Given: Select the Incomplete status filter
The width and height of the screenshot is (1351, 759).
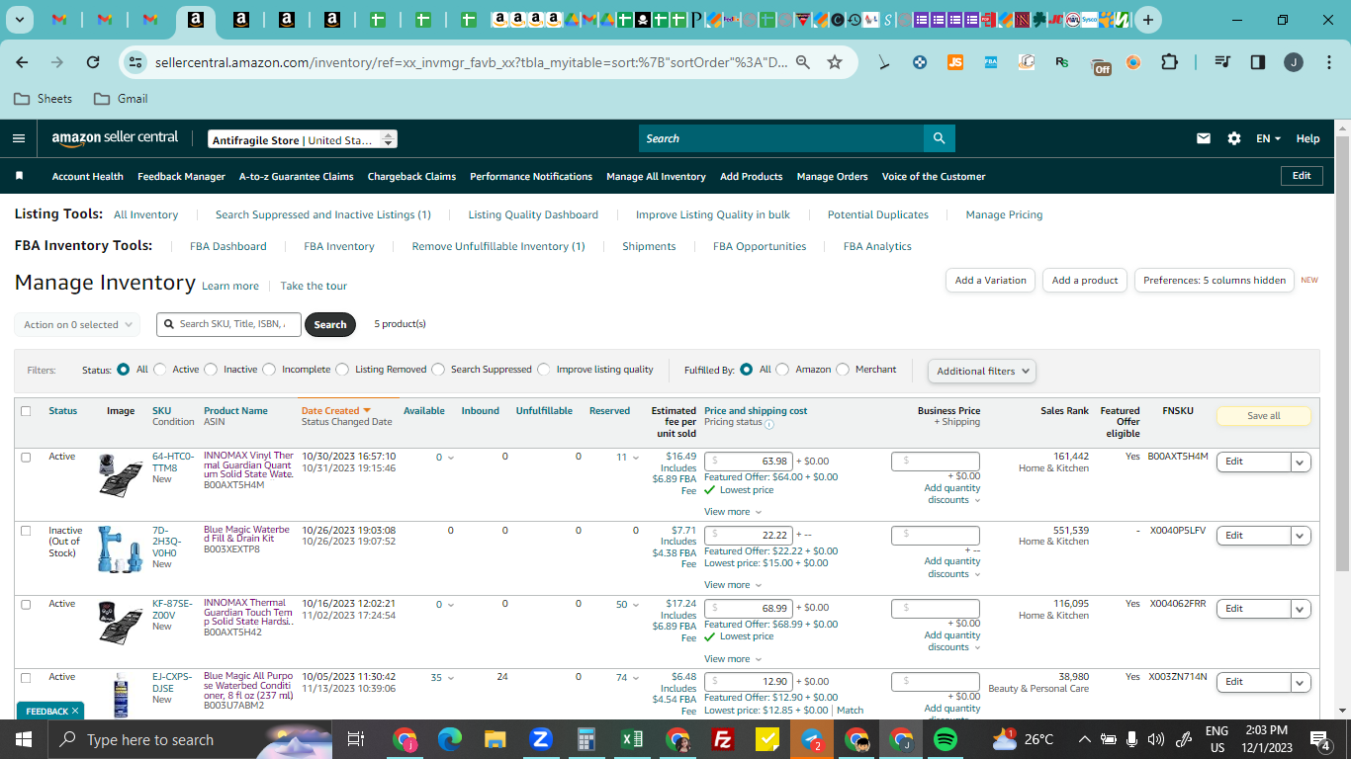Looking at the screenshot, I should (x=269, y=370).
